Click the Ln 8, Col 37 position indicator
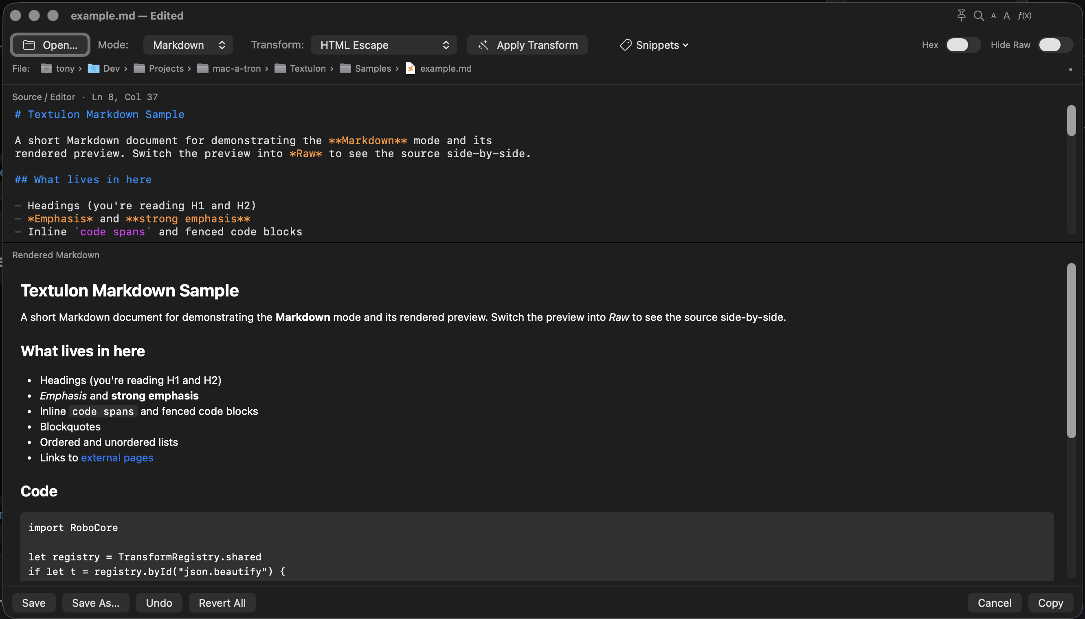The height and width of the screenshot is (619, 1085). point(125,97)
